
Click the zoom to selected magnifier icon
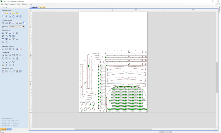[x=13, y=23]
